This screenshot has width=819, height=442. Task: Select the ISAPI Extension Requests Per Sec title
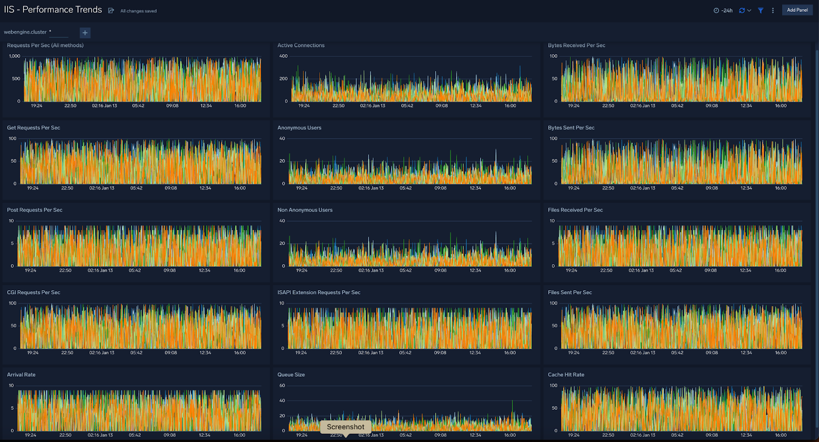pos(319,293)
